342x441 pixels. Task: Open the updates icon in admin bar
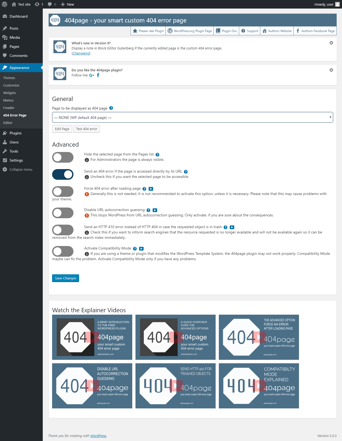39,4
